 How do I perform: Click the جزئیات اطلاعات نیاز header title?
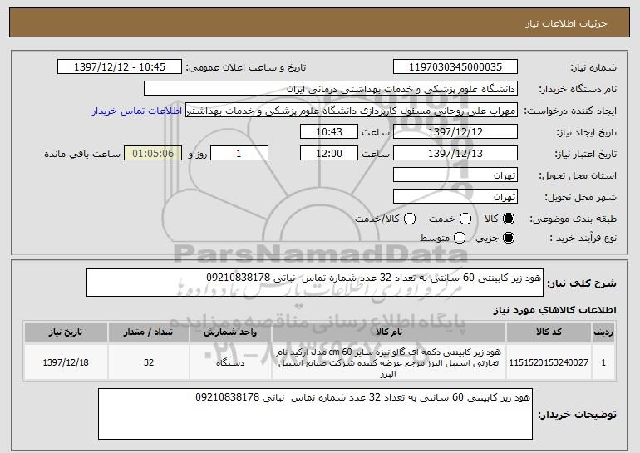[566, 23]
